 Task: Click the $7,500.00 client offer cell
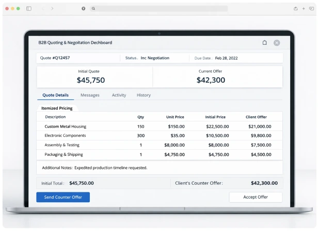[261, 145]
